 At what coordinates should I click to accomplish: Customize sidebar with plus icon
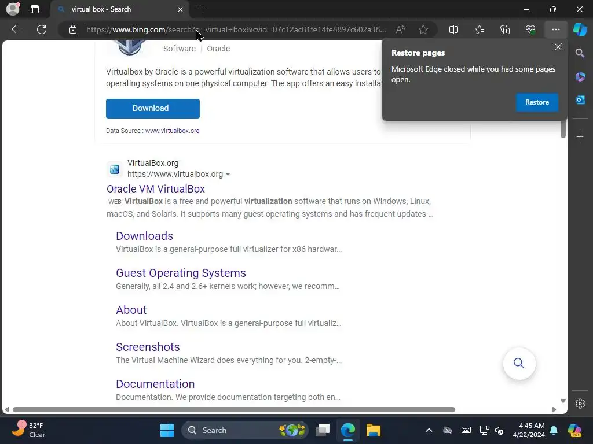click(x=580, y=136)
